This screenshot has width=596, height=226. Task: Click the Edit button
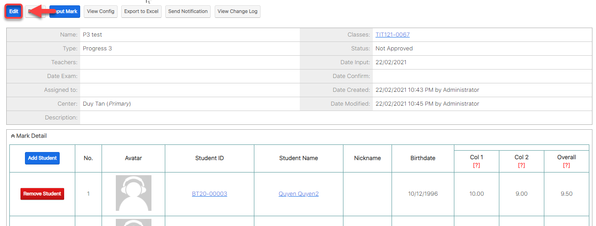tap(14, 12)
